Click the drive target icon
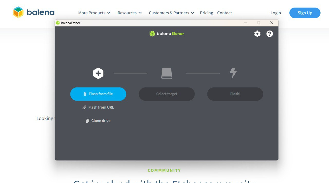Viewport: 329px width, 183px height. tap(167, 73)
